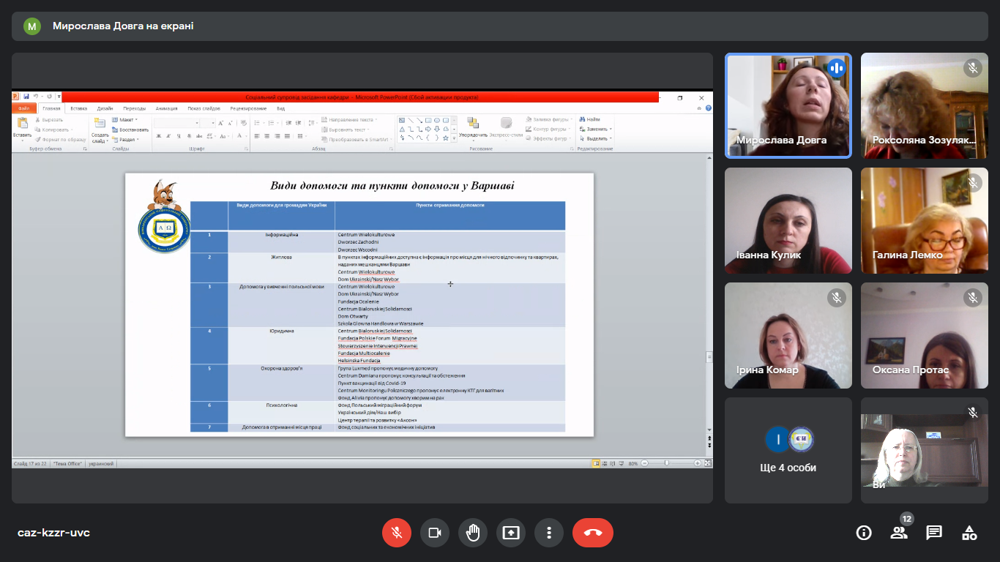The width and height of the screenshot is (1000, 562).
Task: Unmute the microphone in the call bar
Action: (x=397, y=533)
